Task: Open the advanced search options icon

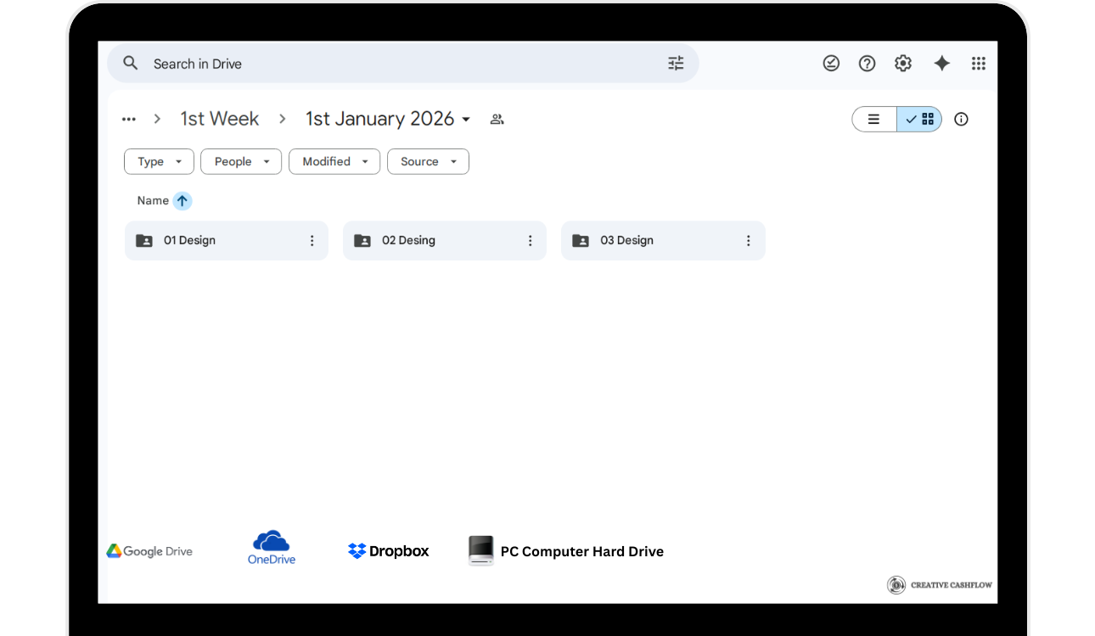Action: tap(675, 63)
